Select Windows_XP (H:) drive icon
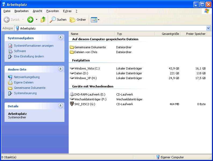 pyautogui.click(x=72, y=78)
